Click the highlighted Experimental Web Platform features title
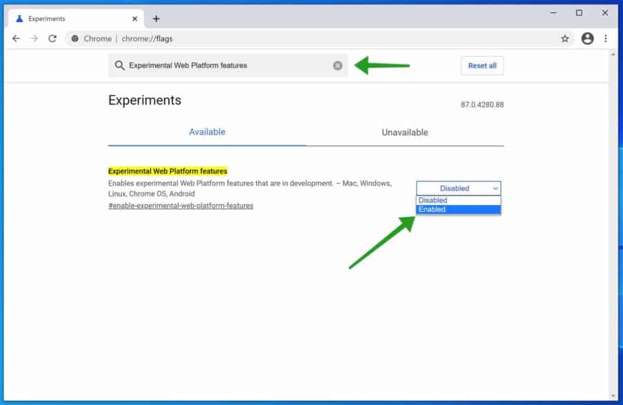Viewport: 623px width, 405px height. pyautogui.click(x=168, y=171)
